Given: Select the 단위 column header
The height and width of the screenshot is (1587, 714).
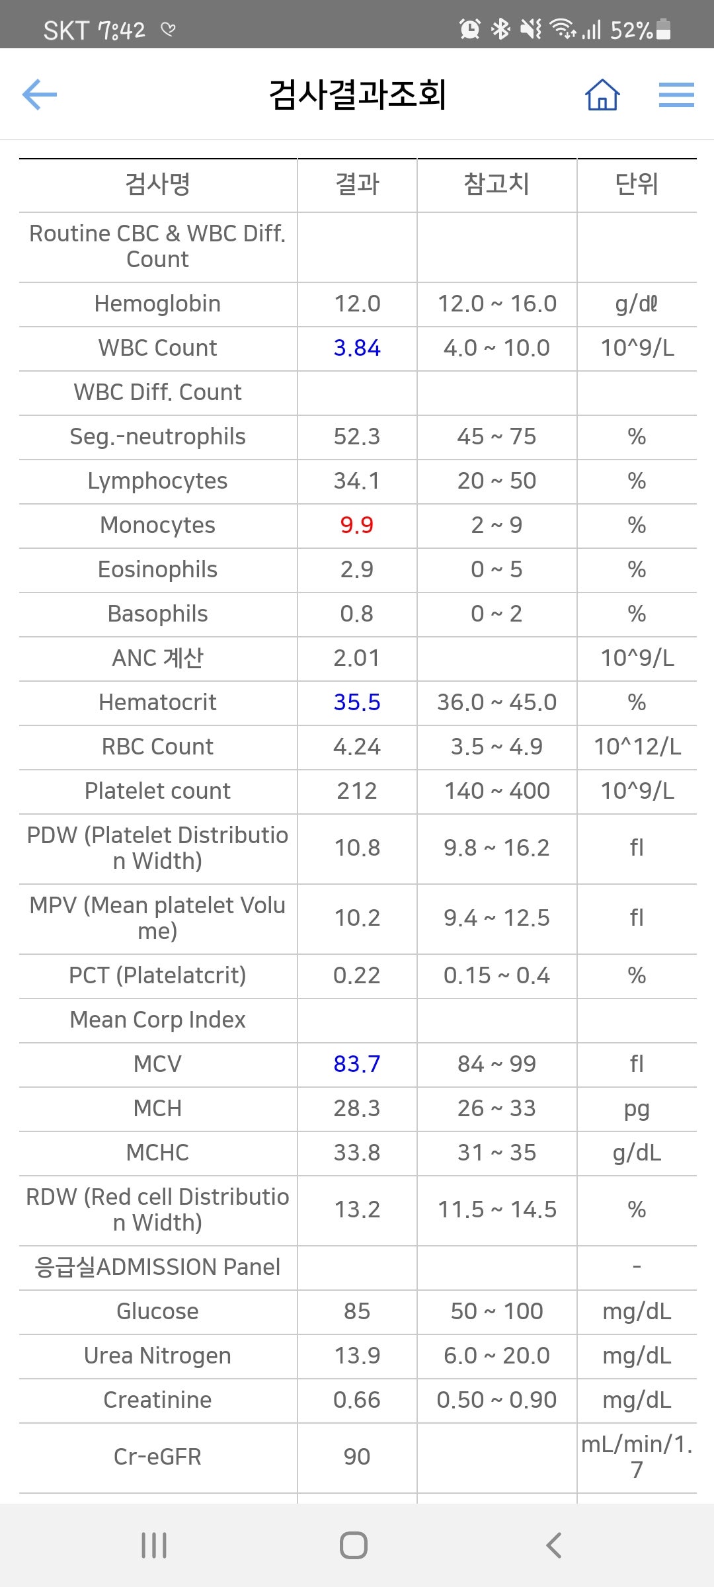Looking at the screenshot, I should click(x=637, y=184).
